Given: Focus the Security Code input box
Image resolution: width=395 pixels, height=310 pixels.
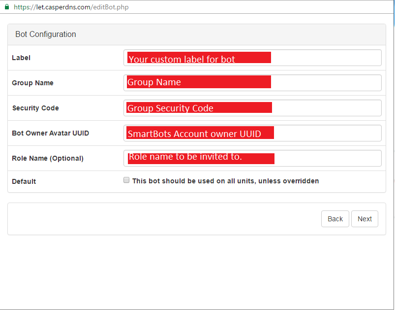Looking at the screenshot, I should (252, 108).
